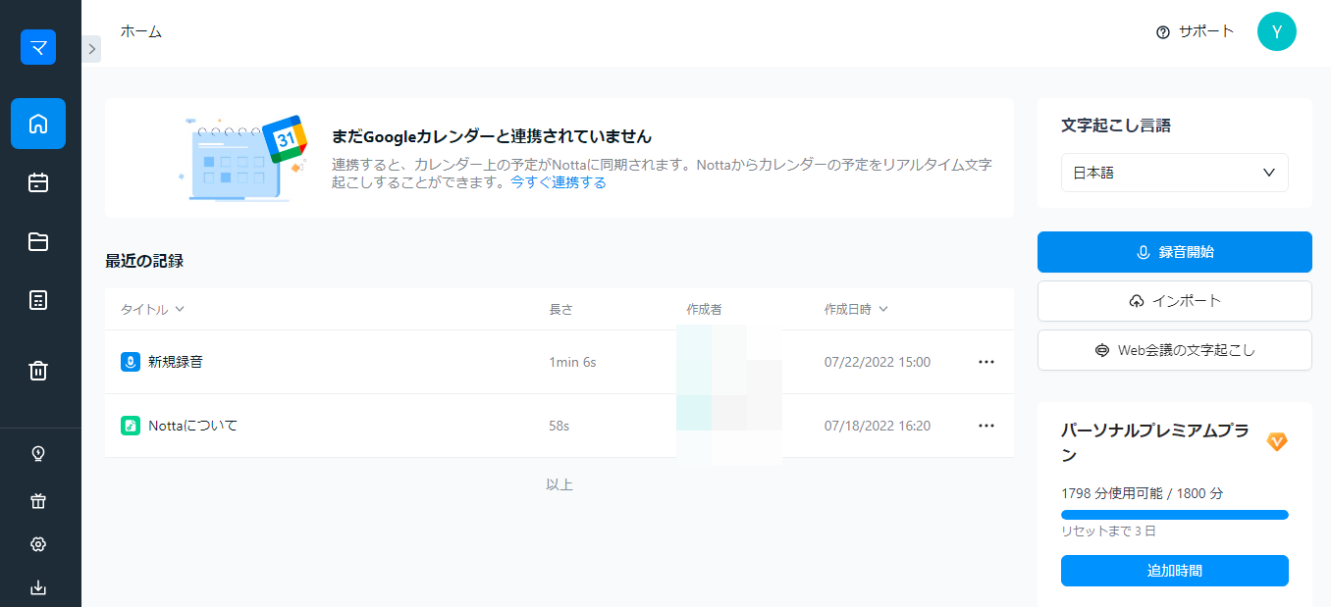Screen dimensions: 1331x607
Task: Click the microphone icon beside 新規録音
Action: pyautogui.click(x=131, y=362)
